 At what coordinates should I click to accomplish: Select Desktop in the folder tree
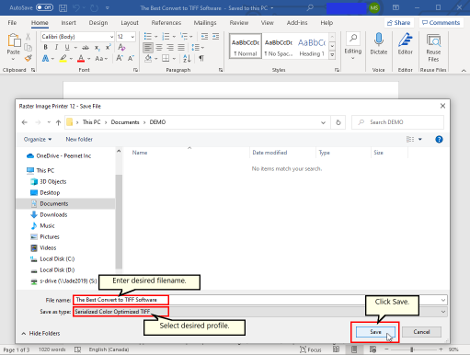pos(50,193)
